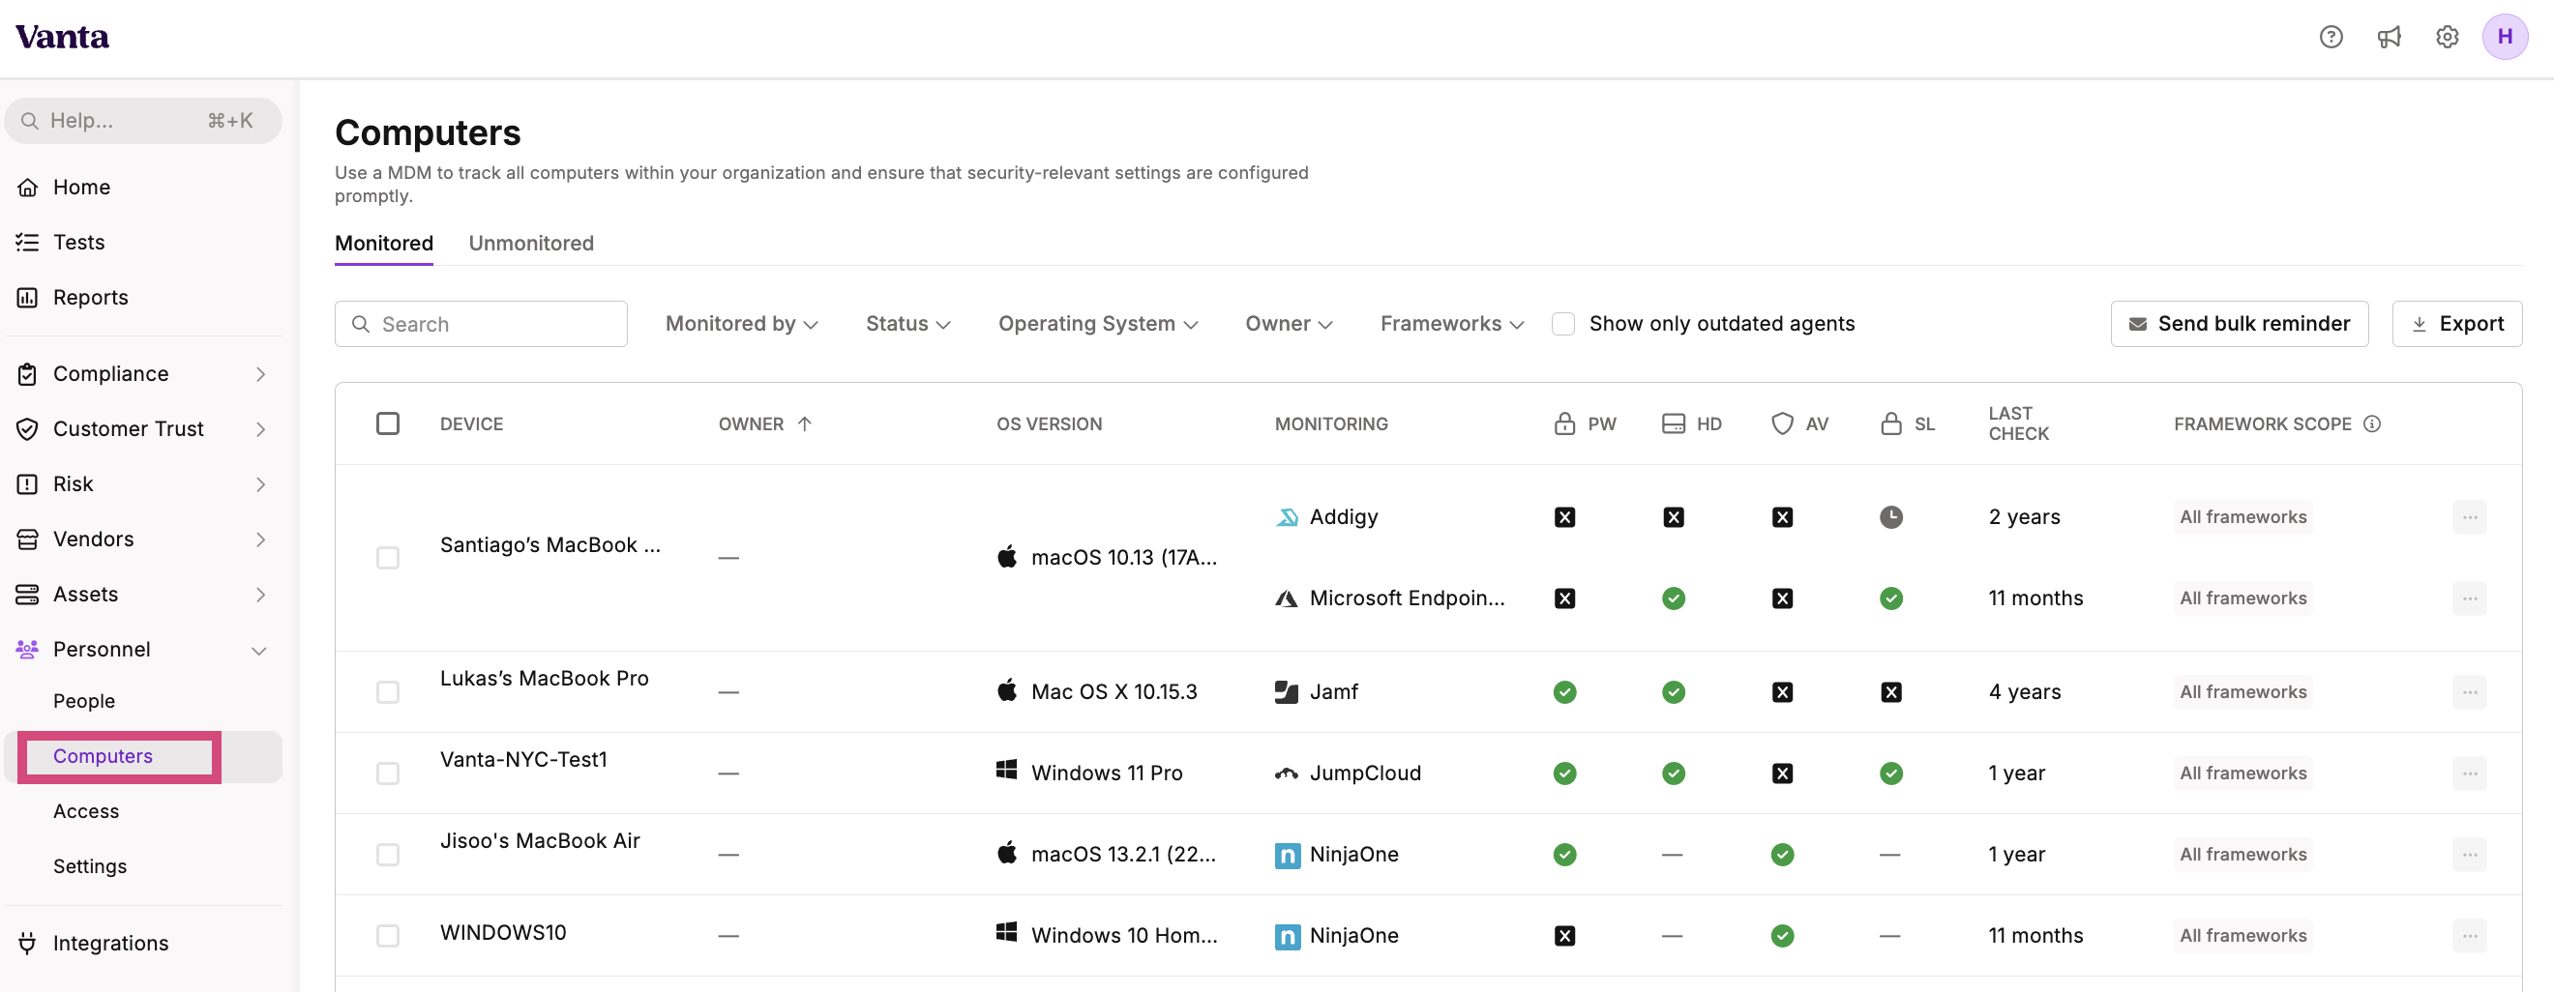Image resolution: width=2554 pixels, height=992 pixels.
Task: Open the help question-mark icon in header
Action: [2331, 37]
